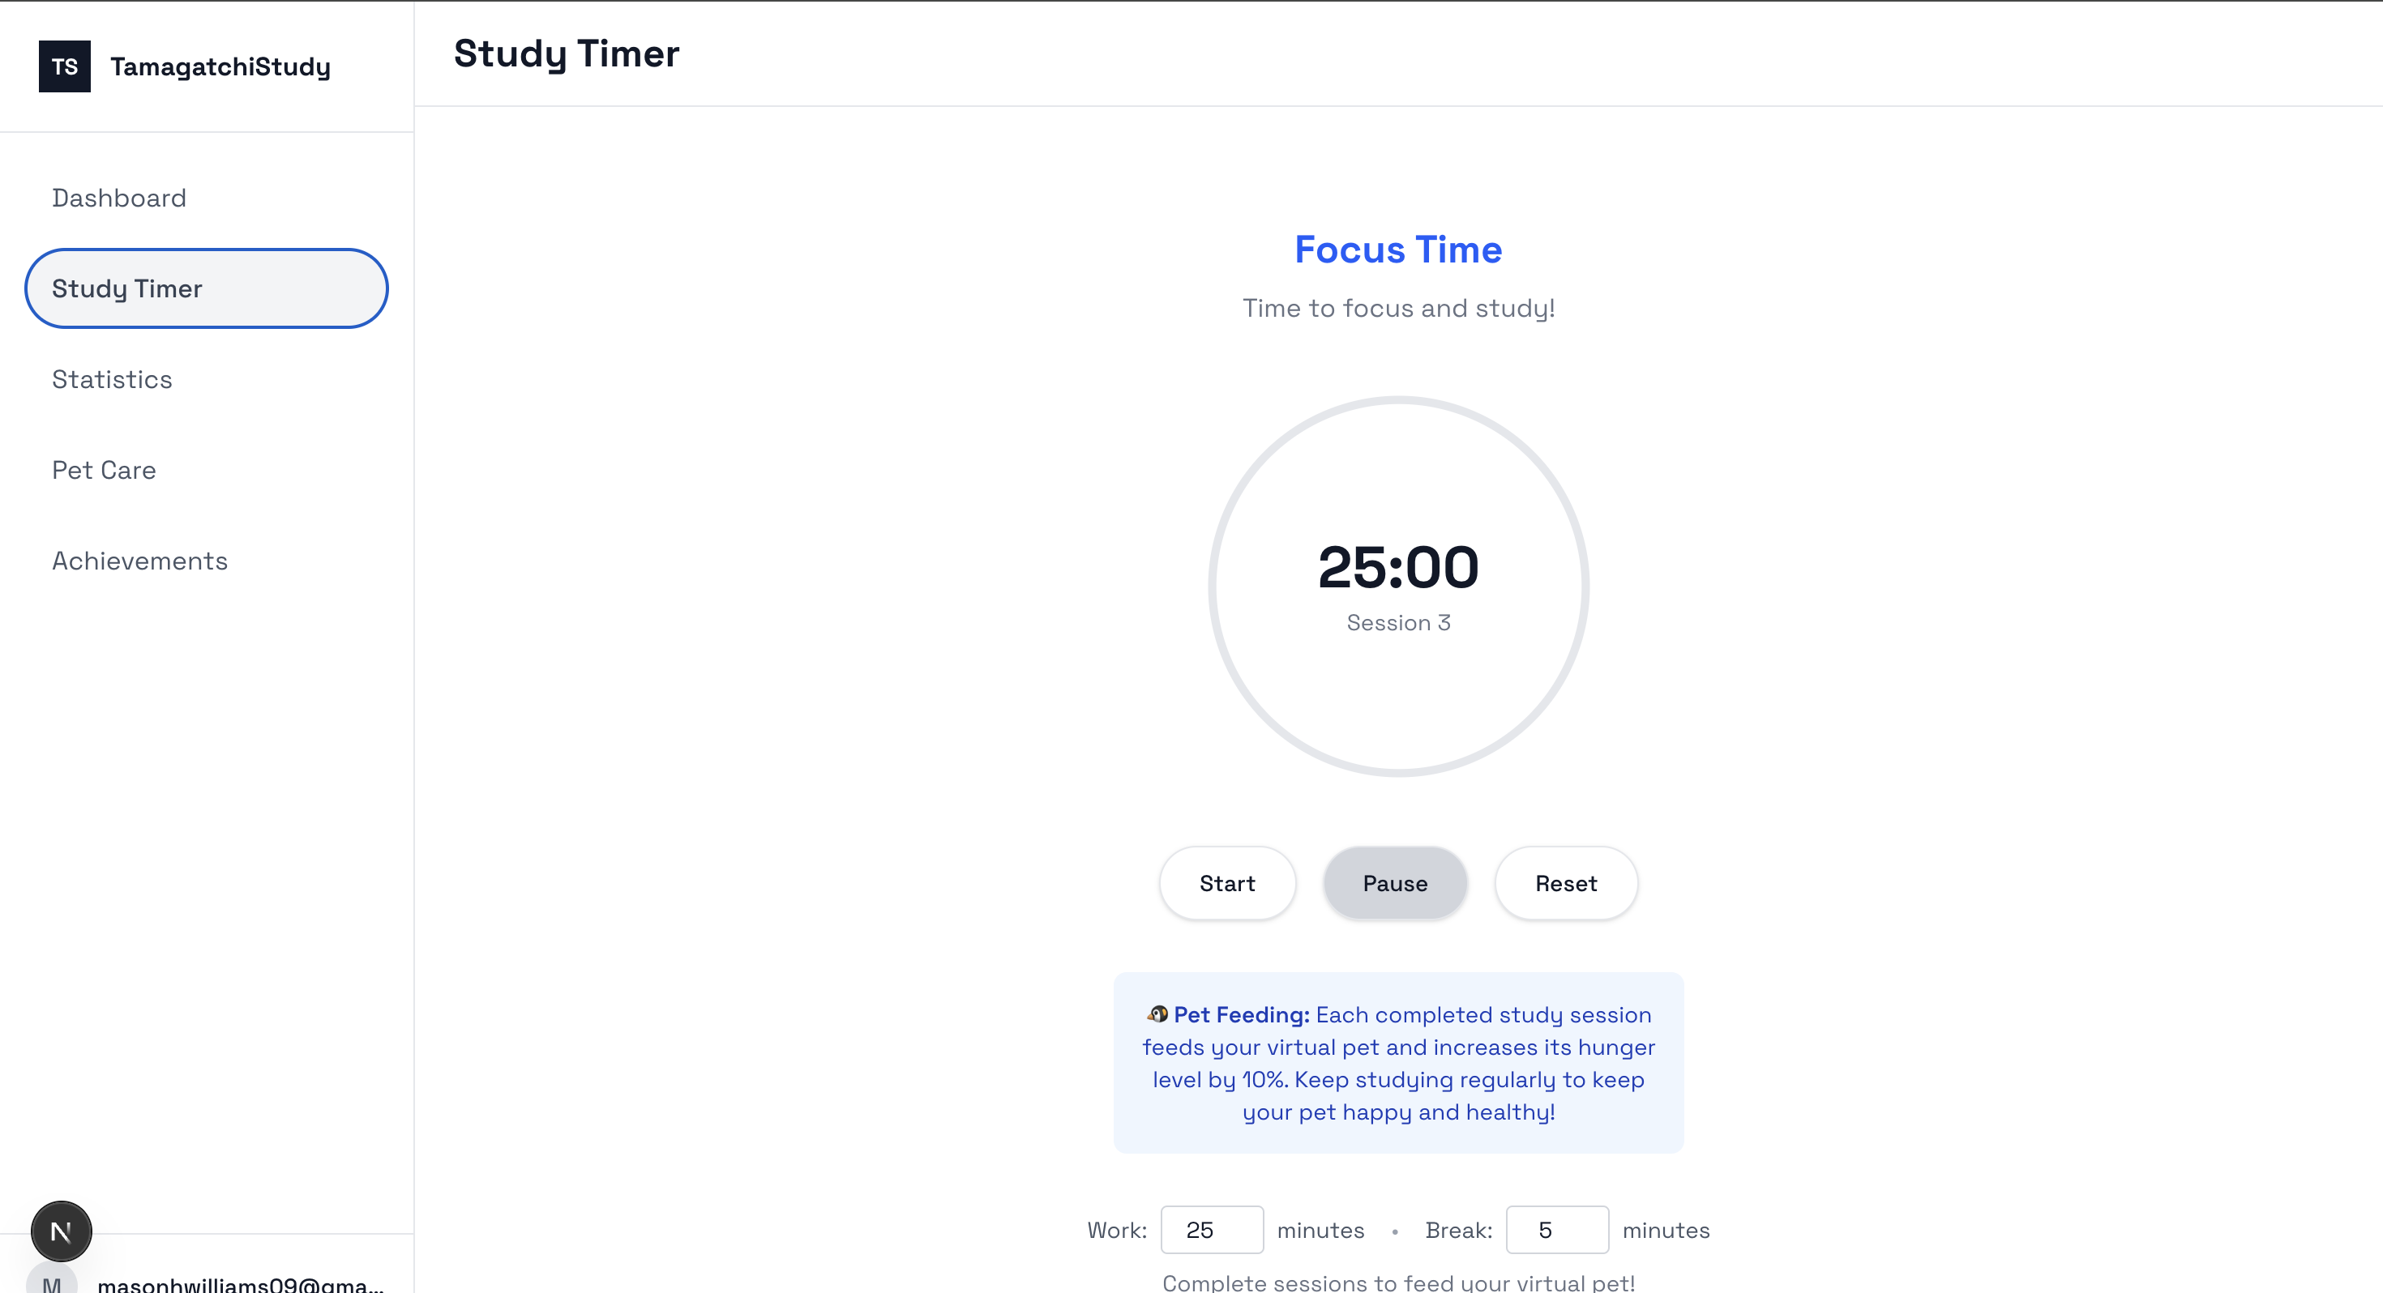Select Study Timer in the sidebar
Viewport: 2383px width, 1293px height.
click(x=205, y=288)
